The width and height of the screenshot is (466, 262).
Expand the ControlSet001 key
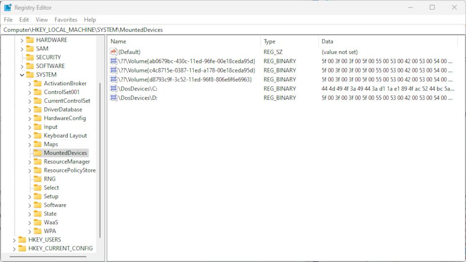[29, 92]
